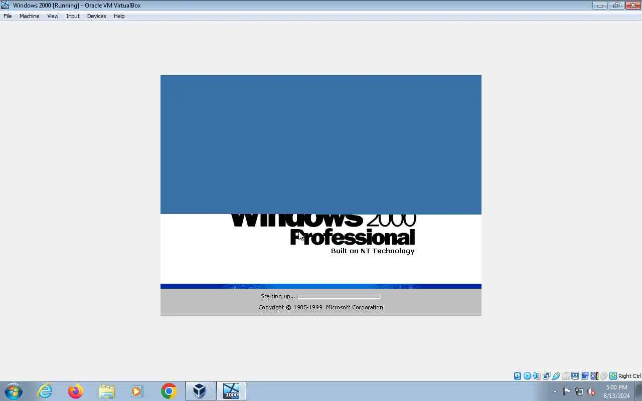Close the VirtualBox VM window
This screenshot has width=642, height=401.
click(632, 6)
